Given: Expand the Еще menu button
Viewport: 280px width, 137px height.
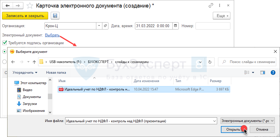Looking at the screenshot, I should 222,16.
